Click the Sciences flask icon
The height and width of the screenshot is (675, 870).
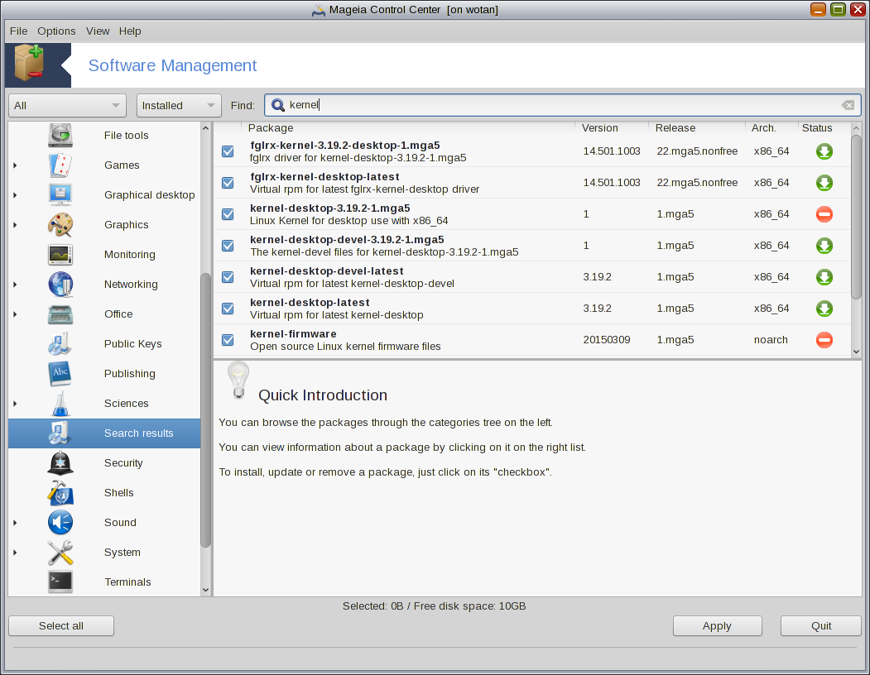[x=60, y=403]
